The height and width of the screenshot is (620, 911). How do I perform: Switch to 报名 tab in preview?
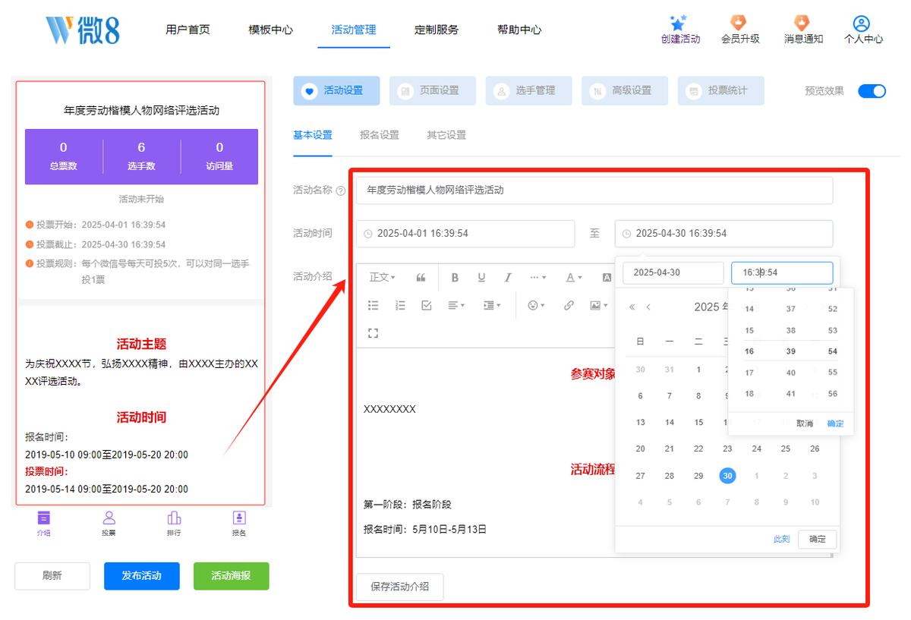coord(239,524)
